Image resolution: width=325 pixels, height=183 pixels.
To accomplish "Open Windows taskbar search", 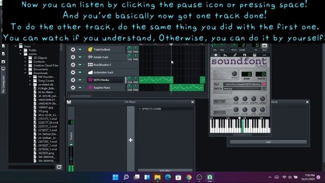I will pyautogui.click(x=126, y=177).
